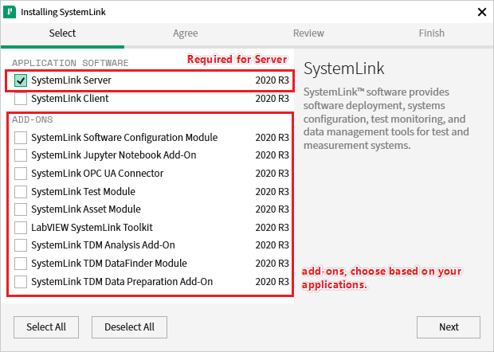Tick SystemLink Jupyter Notebook Add-On checkbox

(x=21, y=155)
